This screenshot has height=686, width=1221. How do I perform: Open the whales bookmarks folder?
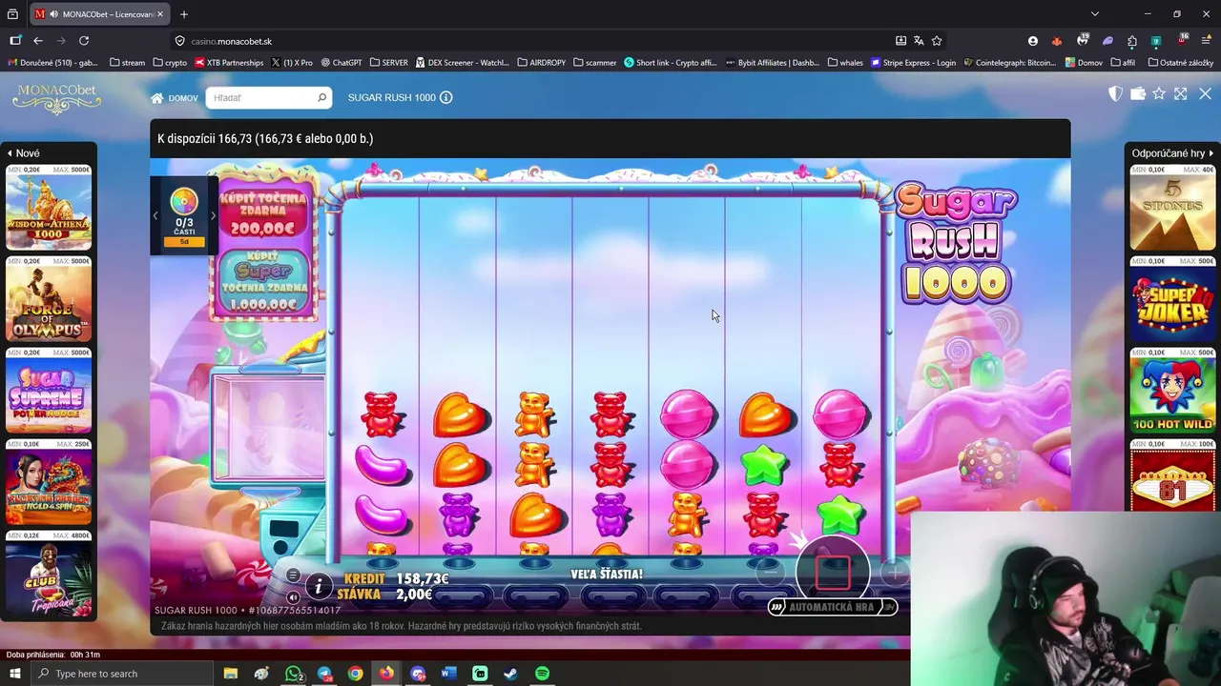pyautogui.click(x=845, y=63)
